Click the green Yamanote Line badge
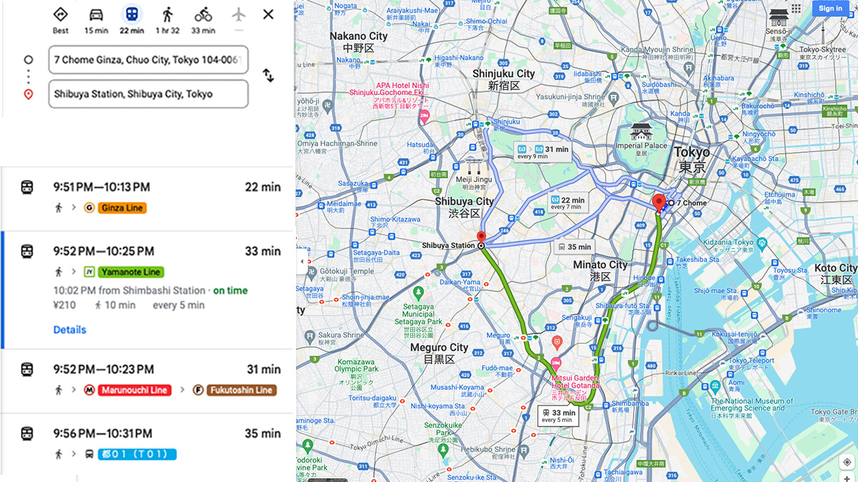The image size is (858, 482). point(130,272)
